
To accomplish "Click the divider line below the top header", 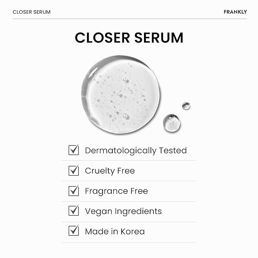I will 129,19.
